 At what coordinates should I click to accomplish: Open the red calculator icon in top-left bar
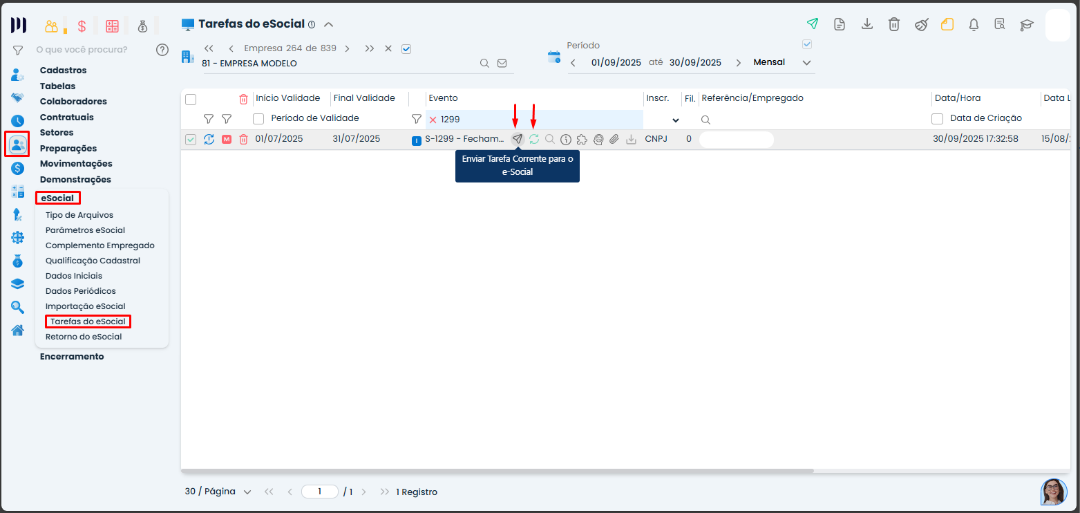click(112, 26)
